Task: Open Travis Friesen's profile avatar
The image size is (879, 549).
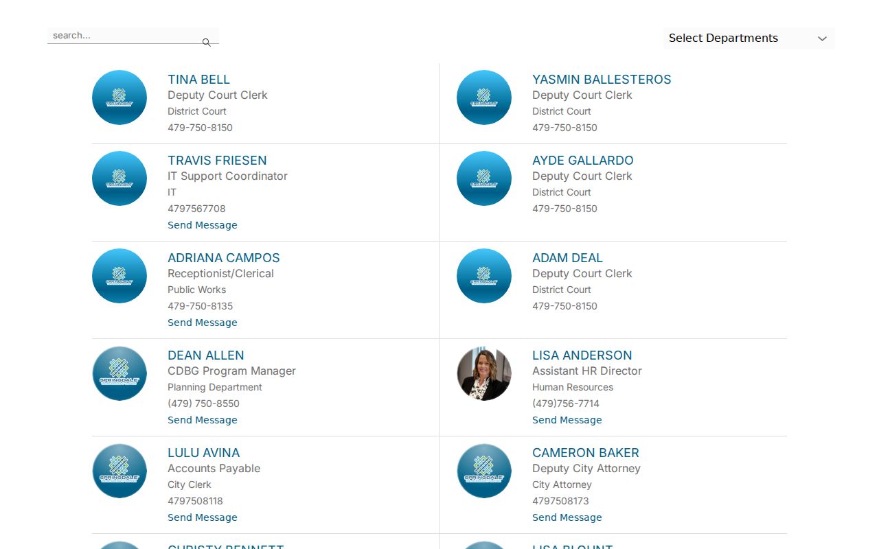Action: pos(119,178)
